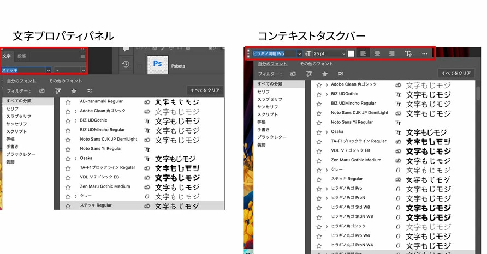Click scrollbar of task bar font list
The width and height of the screenshot is (487, 254).
[478, 92]
